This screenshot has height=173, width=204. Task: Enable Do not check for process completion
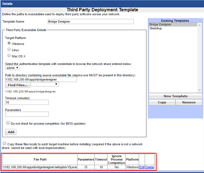[x=8, y=123]
